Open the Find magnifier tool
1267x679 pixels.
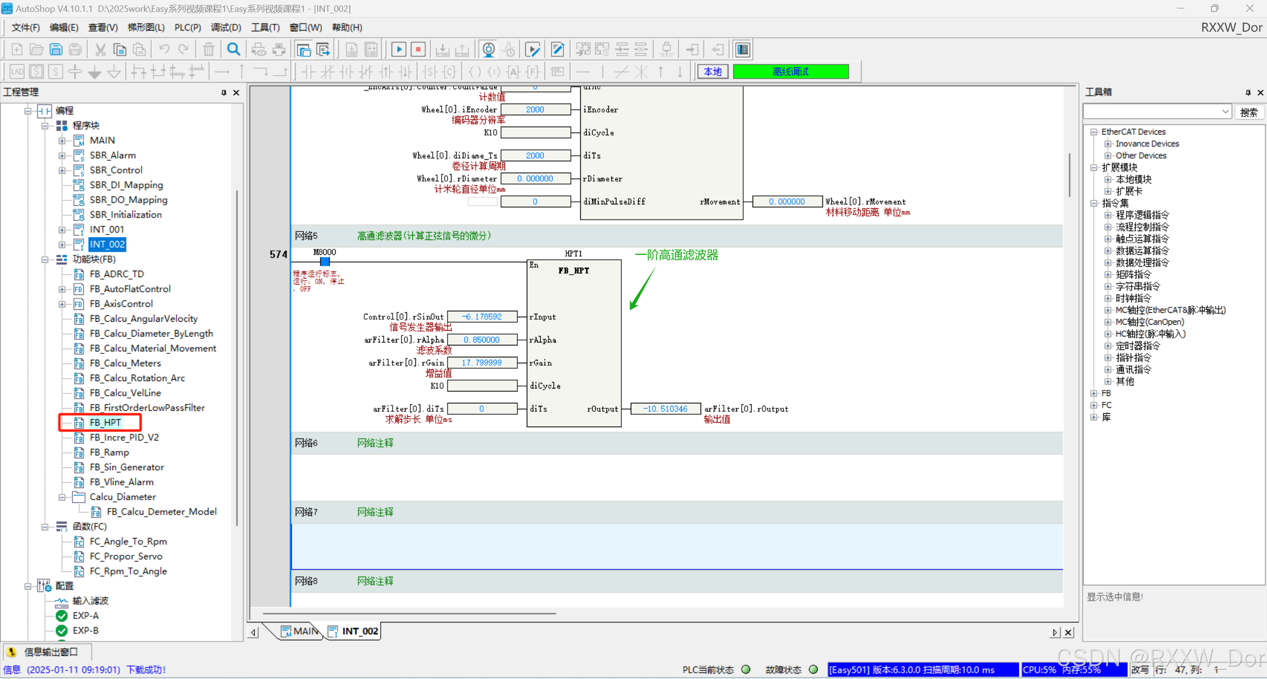(233, 49)
